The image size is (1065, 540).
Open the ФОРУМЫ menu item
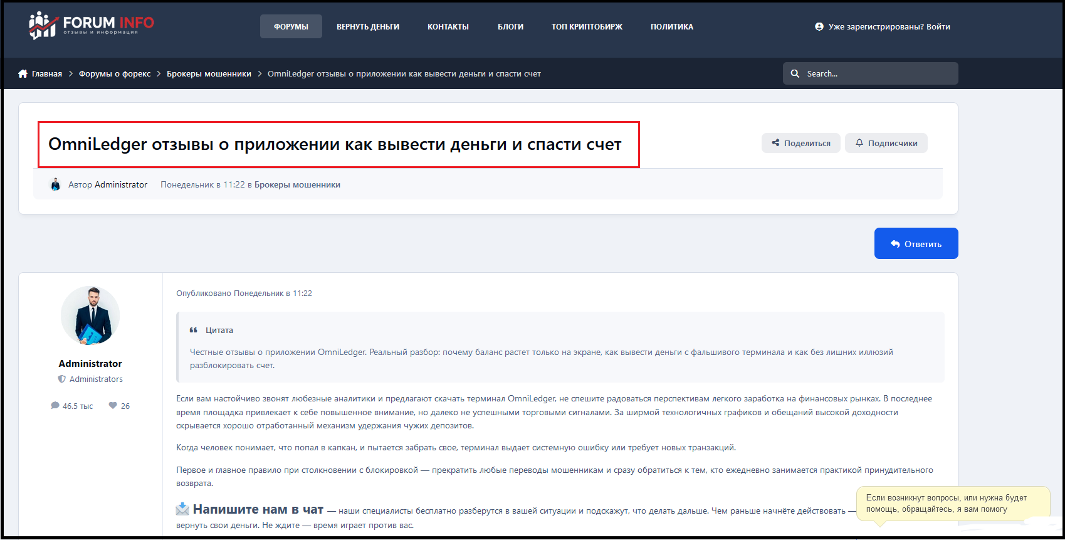(x=291, y=26)
